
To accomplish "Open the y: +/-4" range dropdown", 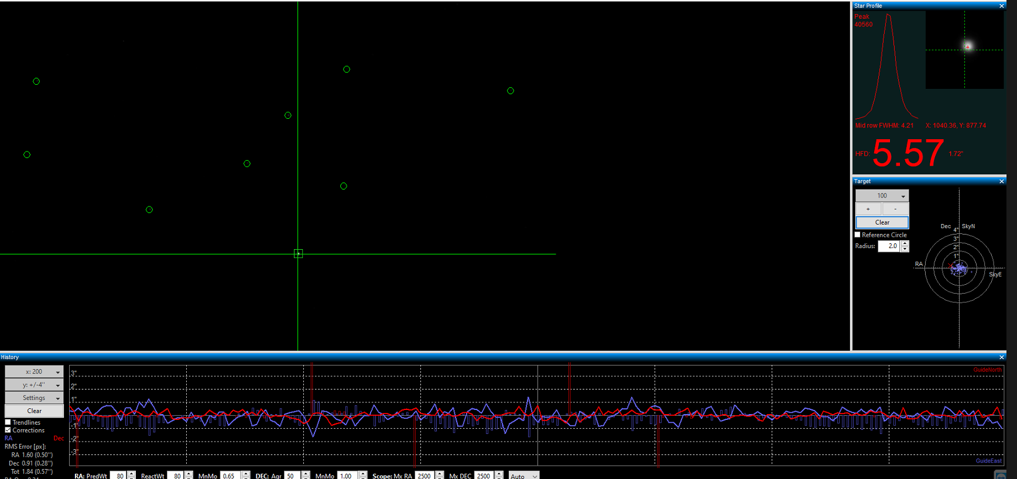I will (34, 385).
